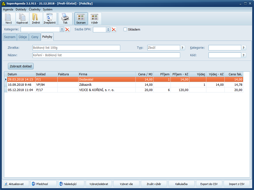Sort by the Příjem column header
254x190 pixels.
(x=162, y=74)
